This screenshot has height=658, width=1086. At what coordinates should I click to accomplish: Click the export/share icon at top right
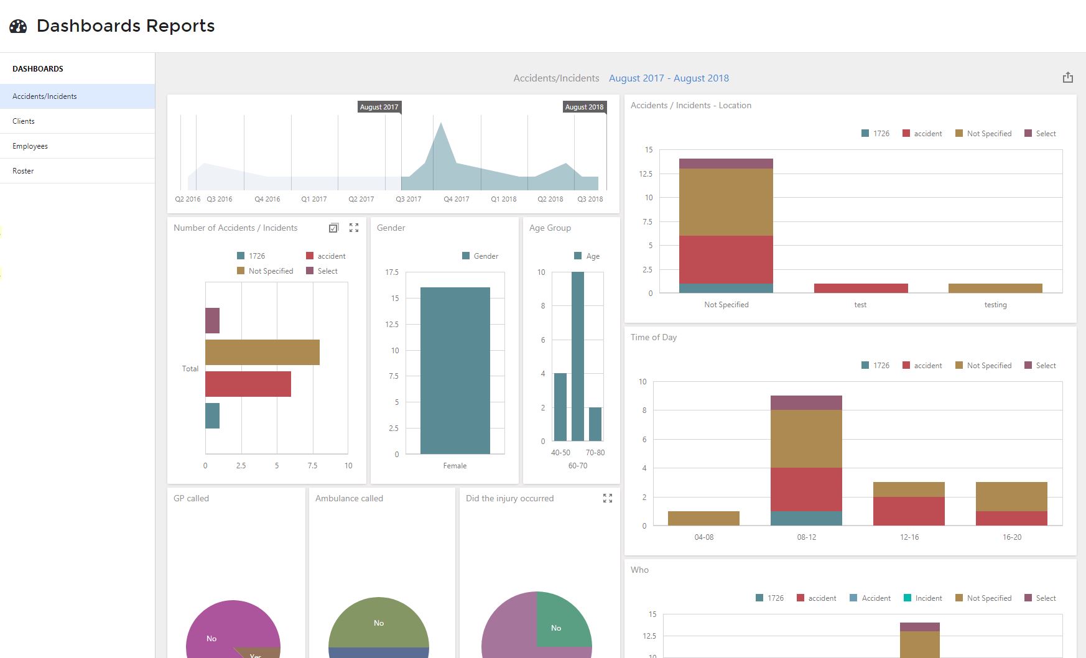[1068, 77]
